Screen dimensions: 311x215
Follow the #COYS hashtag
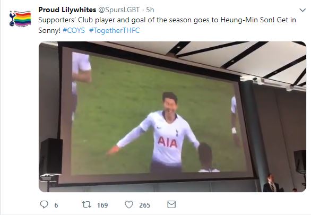click(74, 30)
